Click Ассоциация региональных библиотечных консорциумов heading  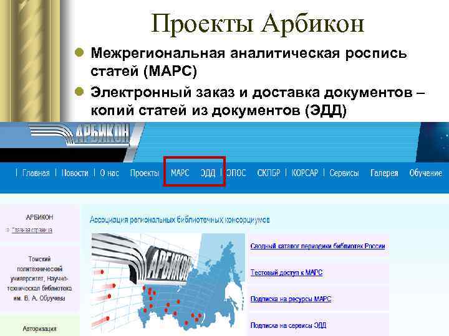(x=180, y=220)
